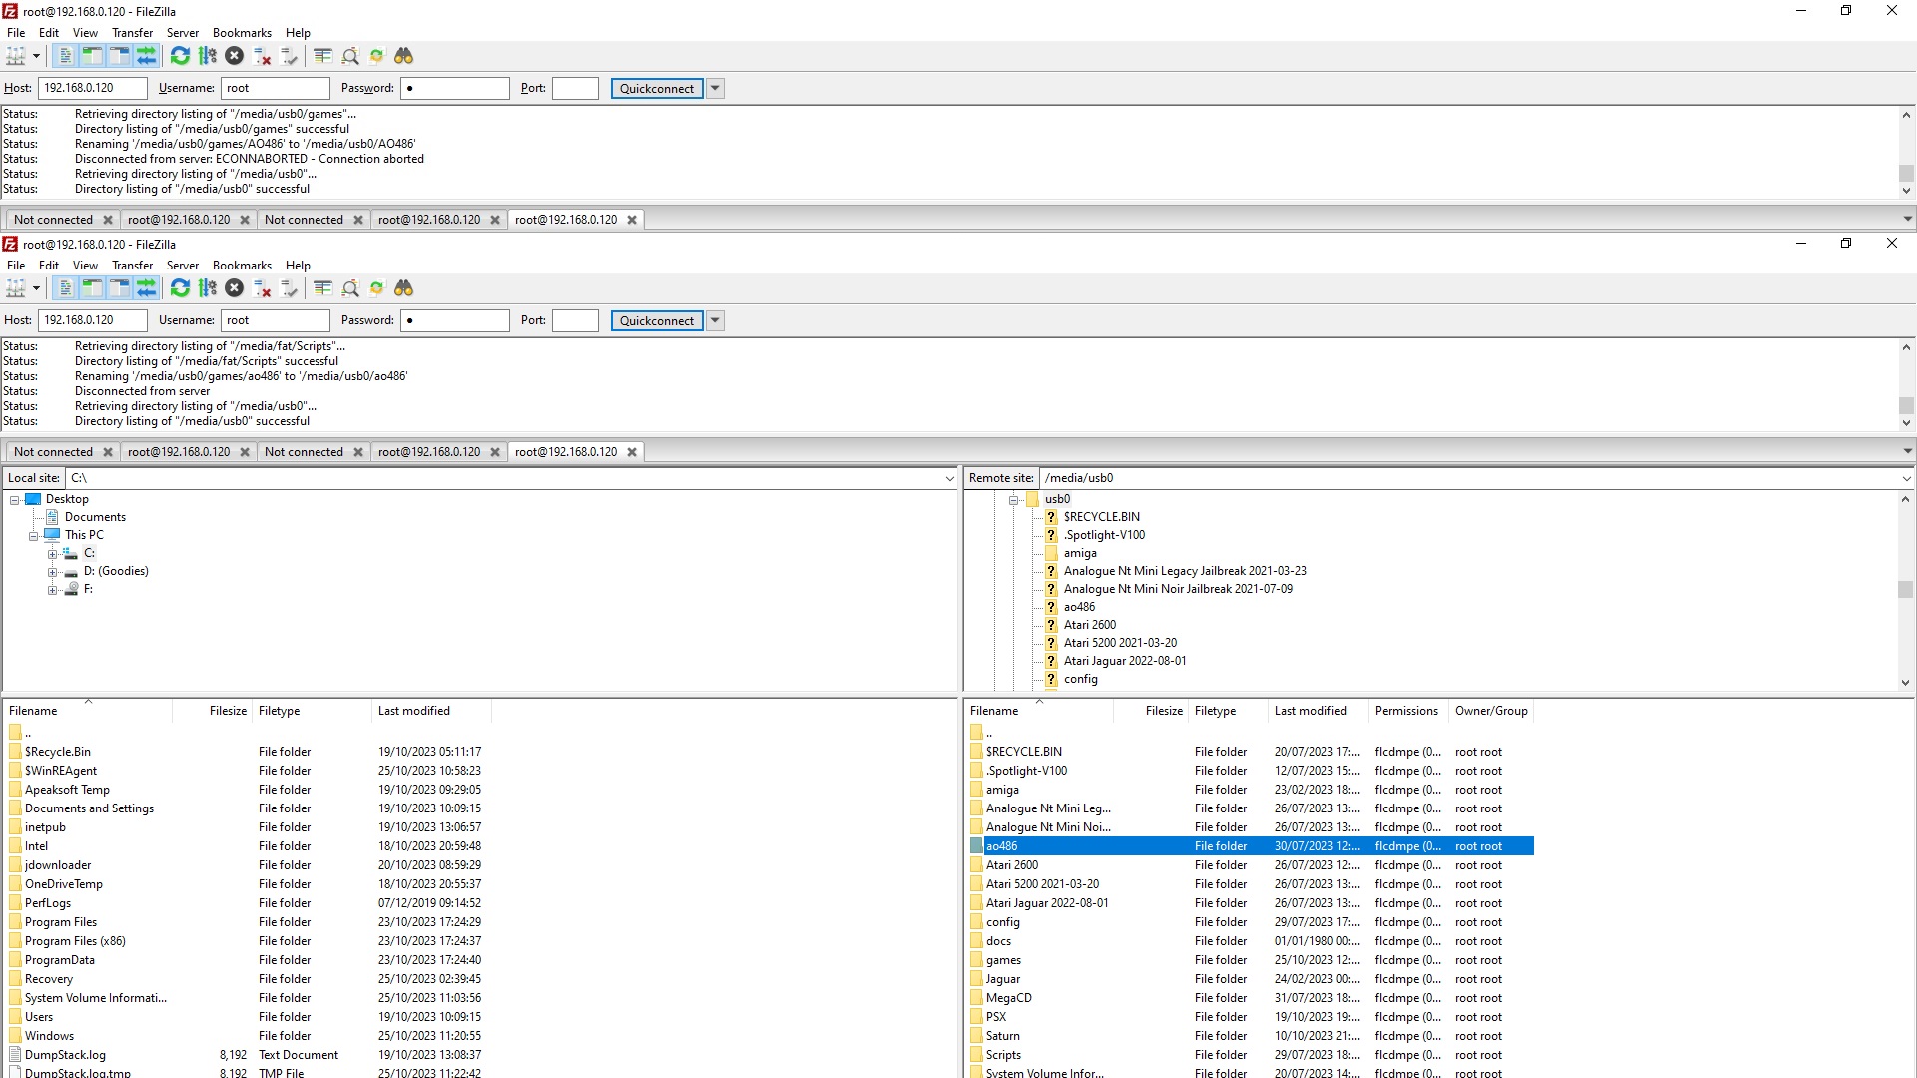1917x1078 pixels.
Task: Open View menu in upper FileZilla window
Action: tap(85, 33)
